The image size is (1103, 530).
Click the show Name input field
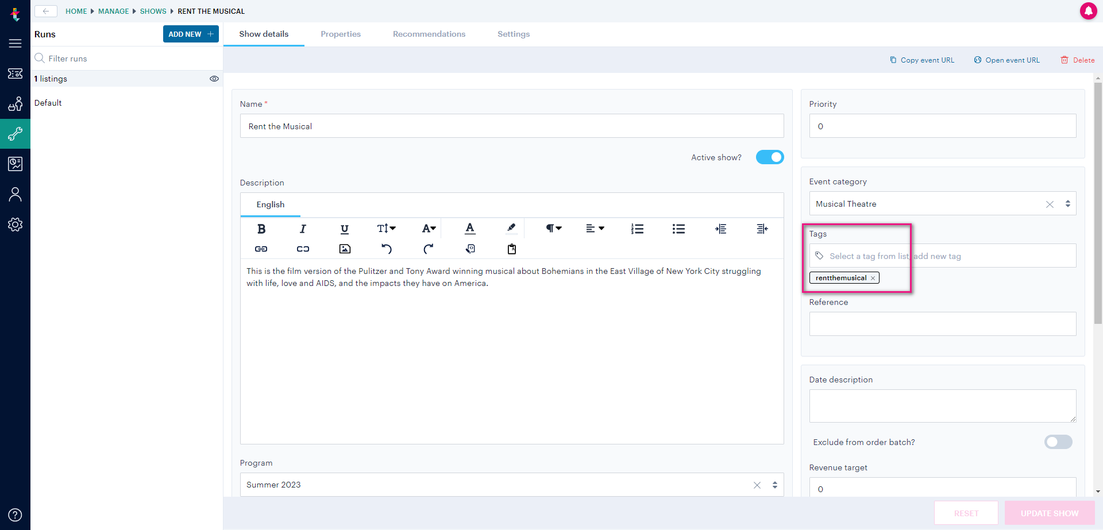click(512, 126)
